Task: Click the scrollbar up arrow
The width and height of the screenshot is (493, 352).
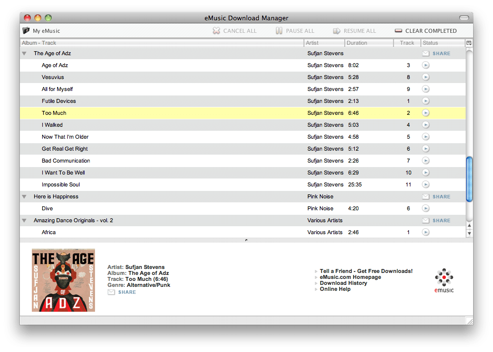Action: 469,225
